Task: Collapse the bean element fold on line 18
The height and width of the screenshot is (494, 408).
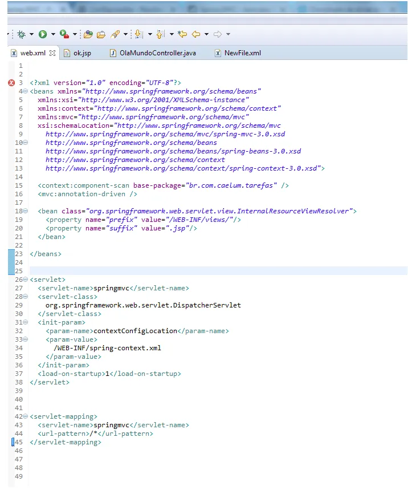Action: pos(26,211)
